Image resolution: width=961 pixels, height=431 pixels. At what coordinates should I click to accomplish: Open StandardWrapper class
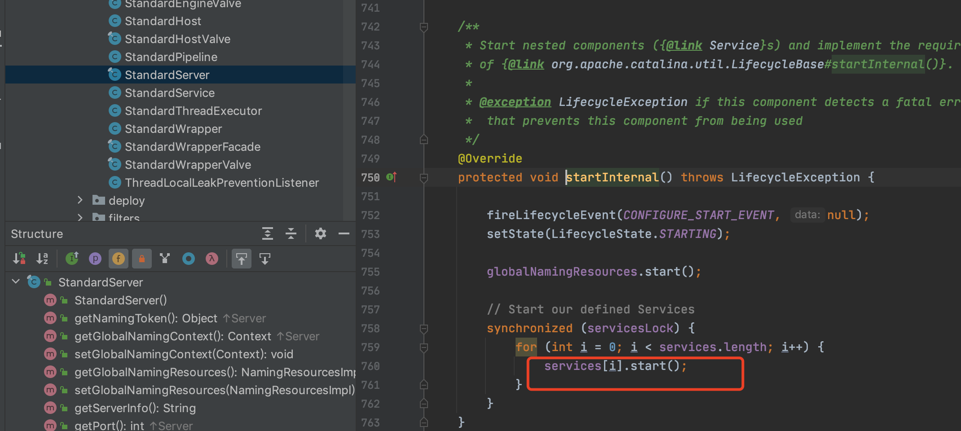click(173, 129)
